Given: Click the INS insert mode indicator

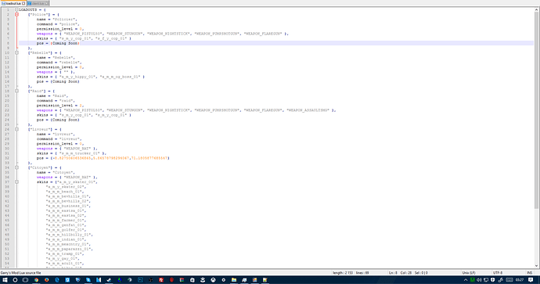Looking at the screenshot, I should tap(529, 272).
